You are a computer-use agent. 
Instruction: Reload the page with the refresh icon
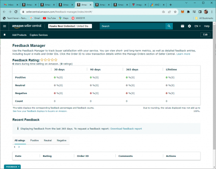click(16, 12)
